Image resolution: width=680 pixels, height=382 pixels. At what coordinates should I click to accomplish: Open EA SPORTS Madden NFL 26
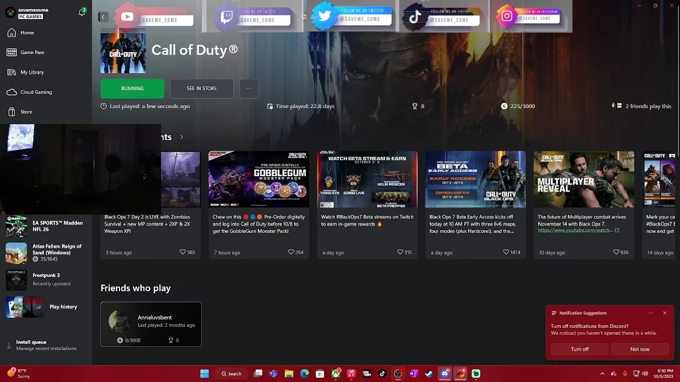(46, 227)
